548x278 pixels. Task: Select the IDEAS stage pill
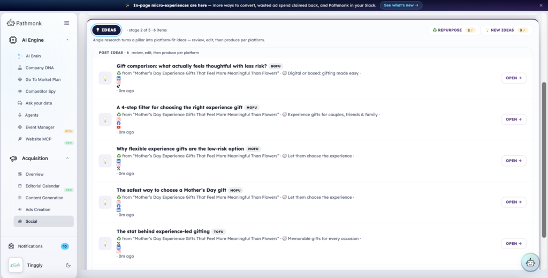[x=106, y=30]
